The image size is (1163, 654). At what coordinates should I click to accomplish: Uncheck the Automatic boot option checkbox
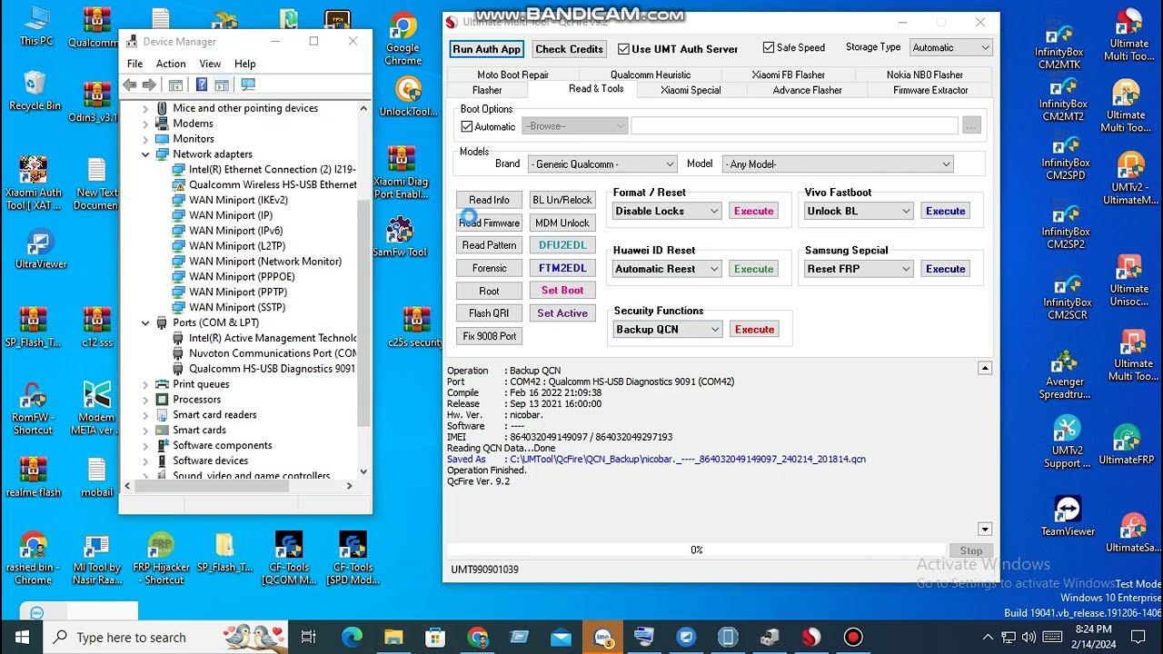tap(467, 126)
